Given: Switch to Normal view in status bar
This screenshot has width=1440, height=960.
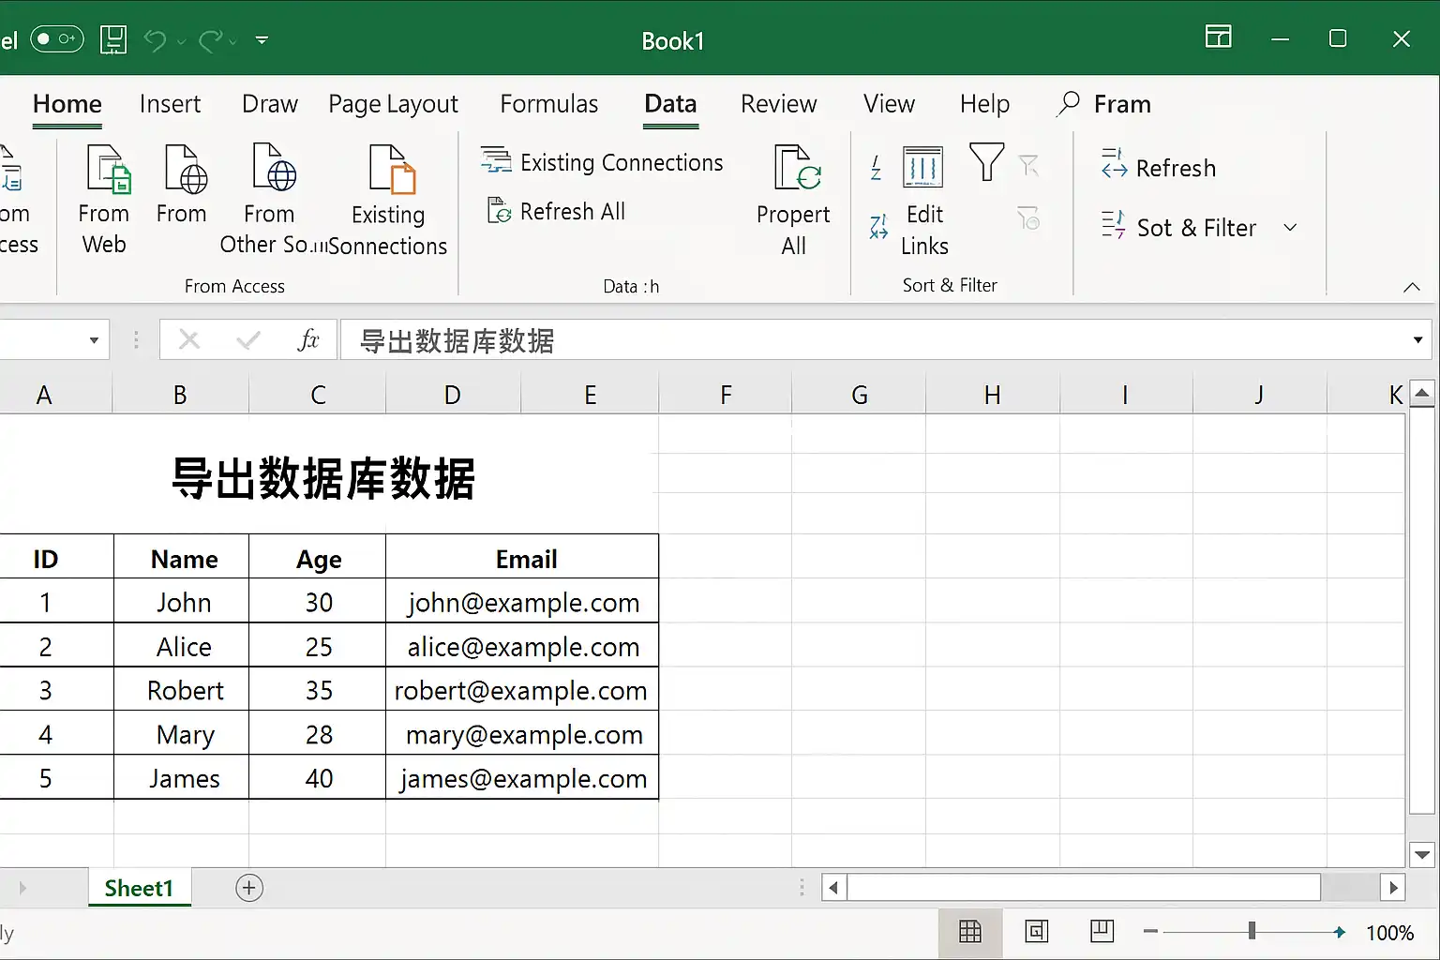Looking at the screenshot, I should [x=970, y=932].
